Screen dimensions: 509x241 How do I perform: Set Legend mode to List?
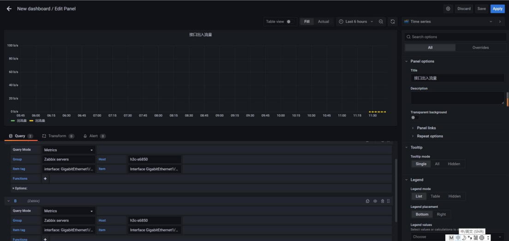point(419,196)
